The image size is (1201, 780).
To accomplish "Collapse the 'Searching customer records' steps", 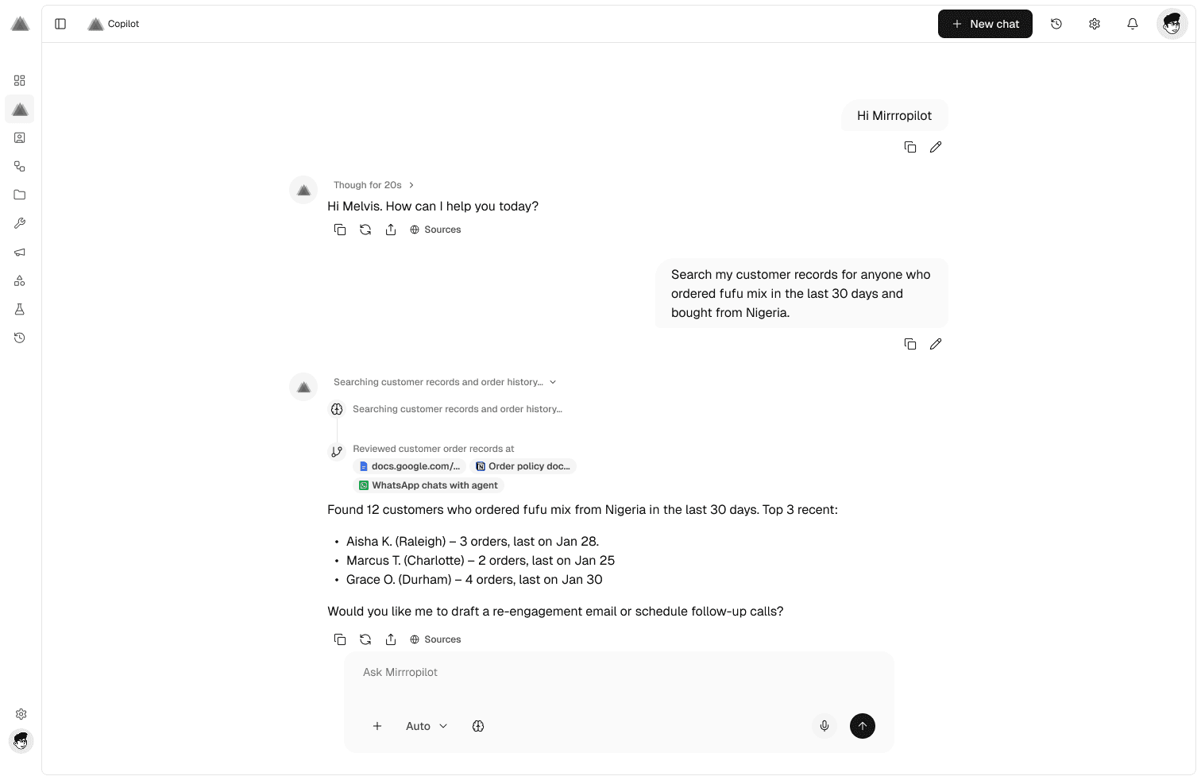I will point(553,382).
